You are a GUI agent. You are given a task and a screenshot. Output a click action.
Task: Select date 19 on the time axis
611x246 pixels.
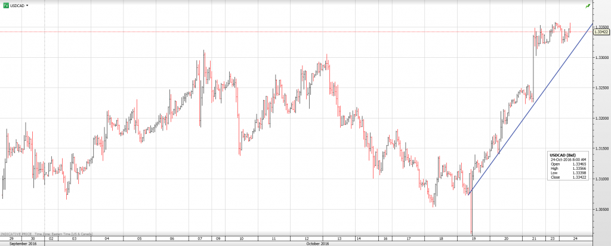tap(474, 238)
